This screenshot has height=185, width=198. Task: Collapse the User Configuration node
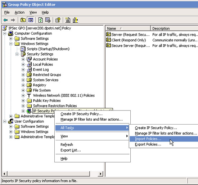(x=5, y=121)
